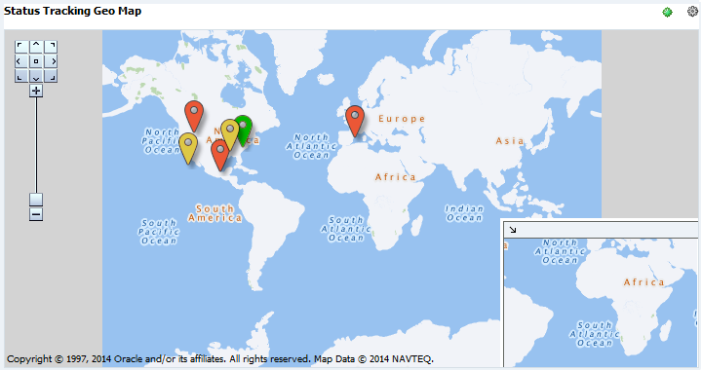Pan map to the southeast corner arrow
The height and width of the screenshot is (371, 702).
coord(51,76)
